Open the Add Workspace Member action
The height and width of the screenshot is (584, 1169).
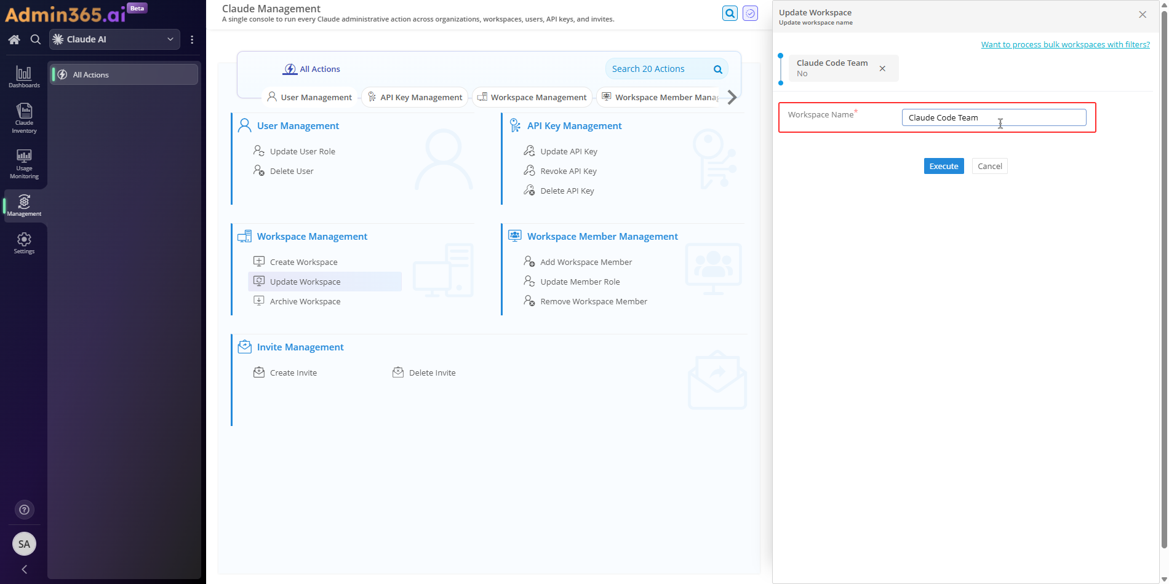point(586,262)
